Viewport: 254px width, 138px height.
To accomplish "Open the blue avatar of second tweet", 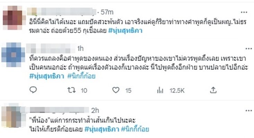I will click(14, 55).
